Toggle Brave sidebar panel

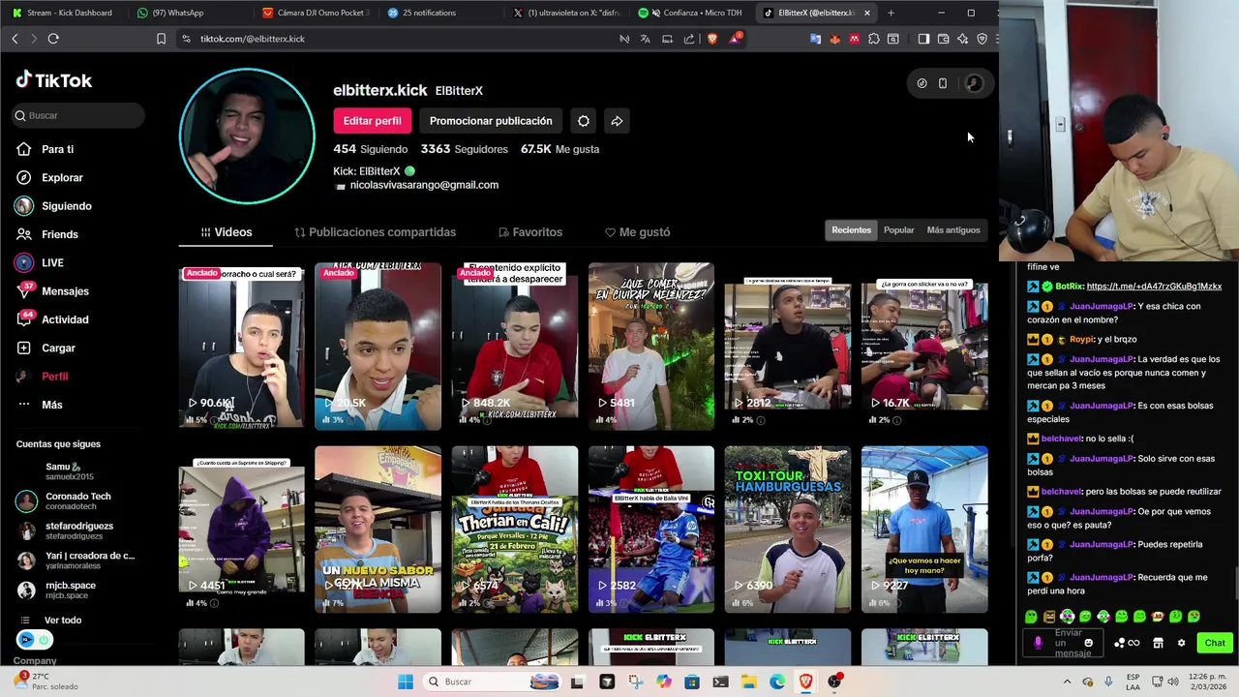pyautogui.click(x=923, y=39)
